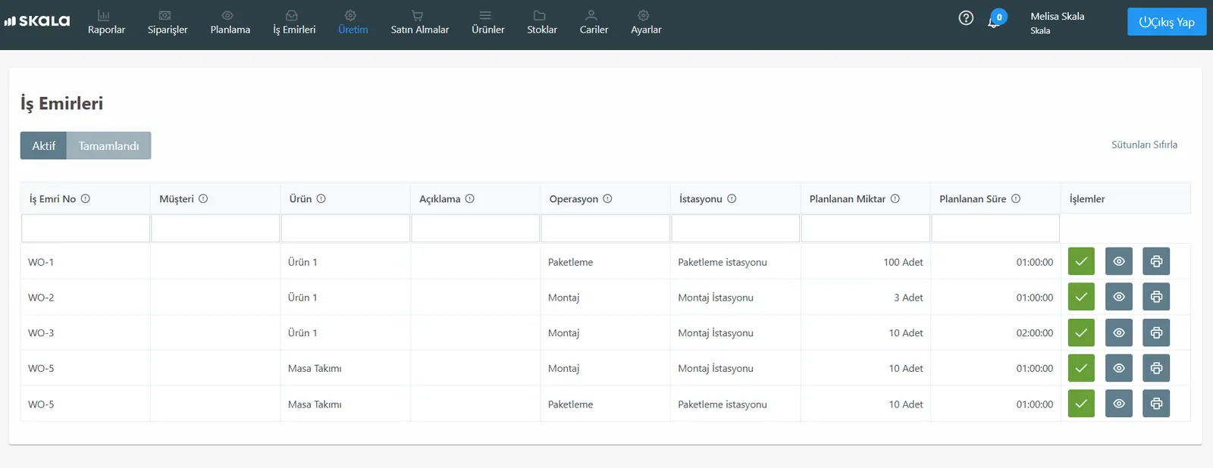Open Planlama from the top menu

pyautogui.click(x=230, y=23)
